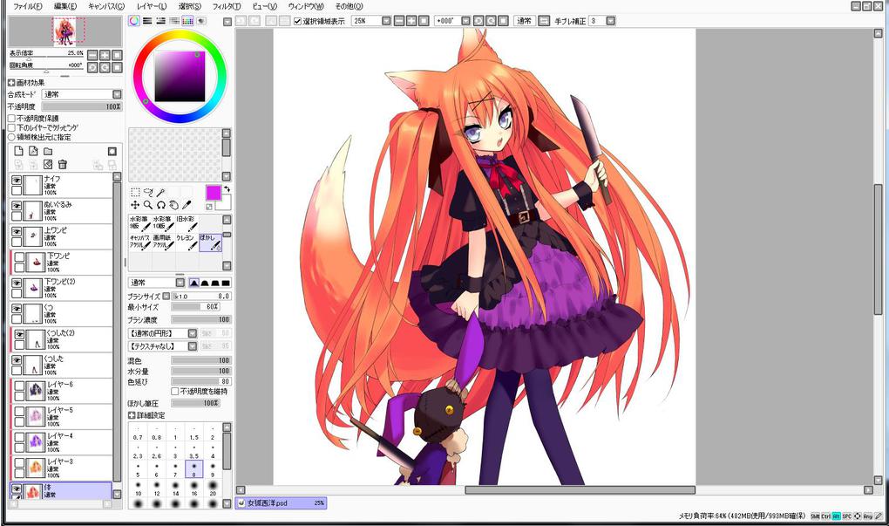Zoom in with navigator plus button

tap(105, 55)
